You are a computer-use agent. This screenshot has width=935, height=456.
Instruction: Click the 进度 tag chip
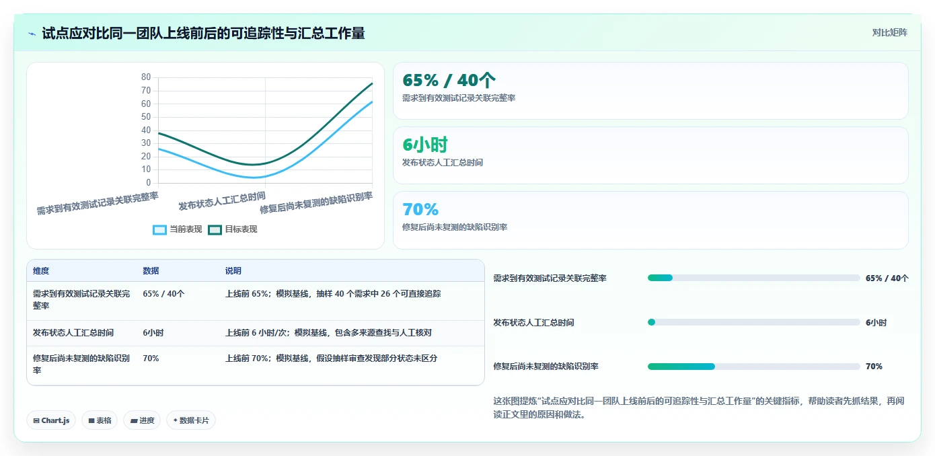coord(142,420)
